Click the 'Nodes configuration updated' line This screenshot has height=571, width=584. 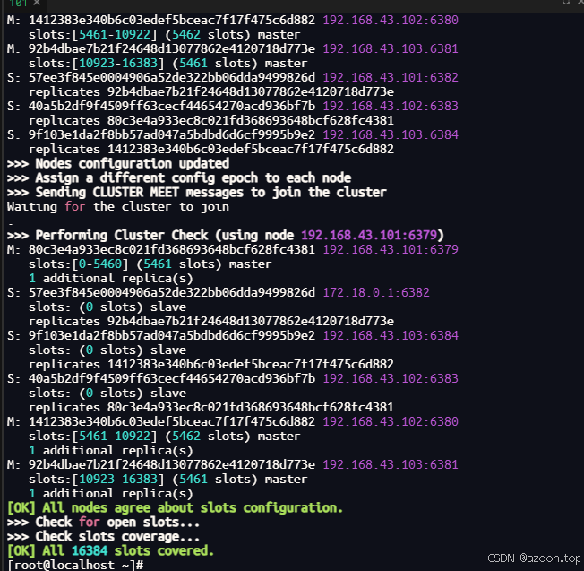point(118,164)
